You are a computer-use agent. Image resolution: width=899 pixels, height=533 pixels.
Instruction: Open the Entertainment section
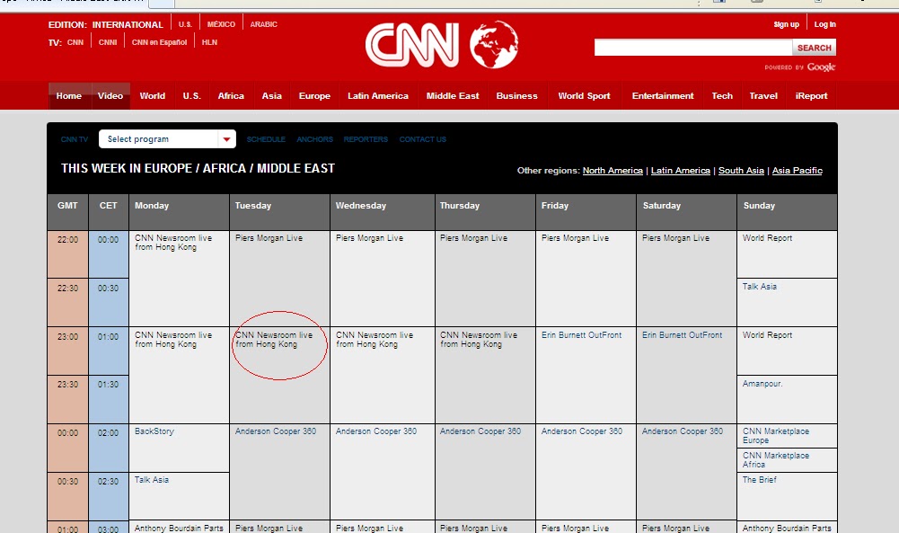[662, 95]
